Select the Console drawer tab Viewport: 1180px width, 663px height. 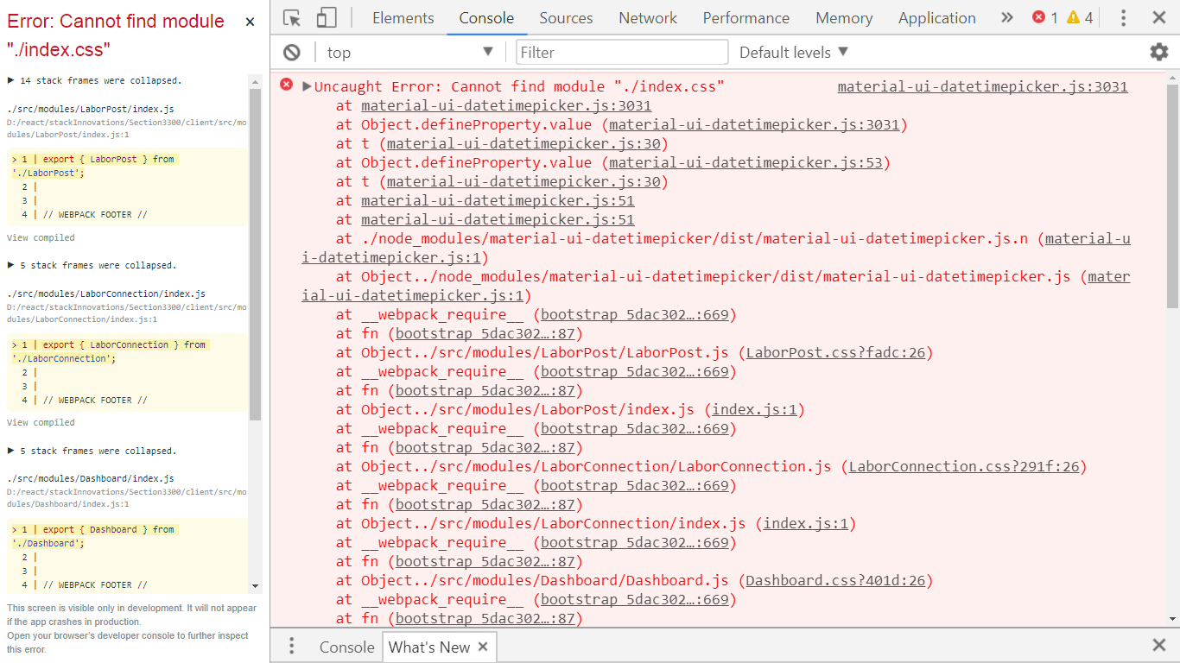[x=346, y=647]
